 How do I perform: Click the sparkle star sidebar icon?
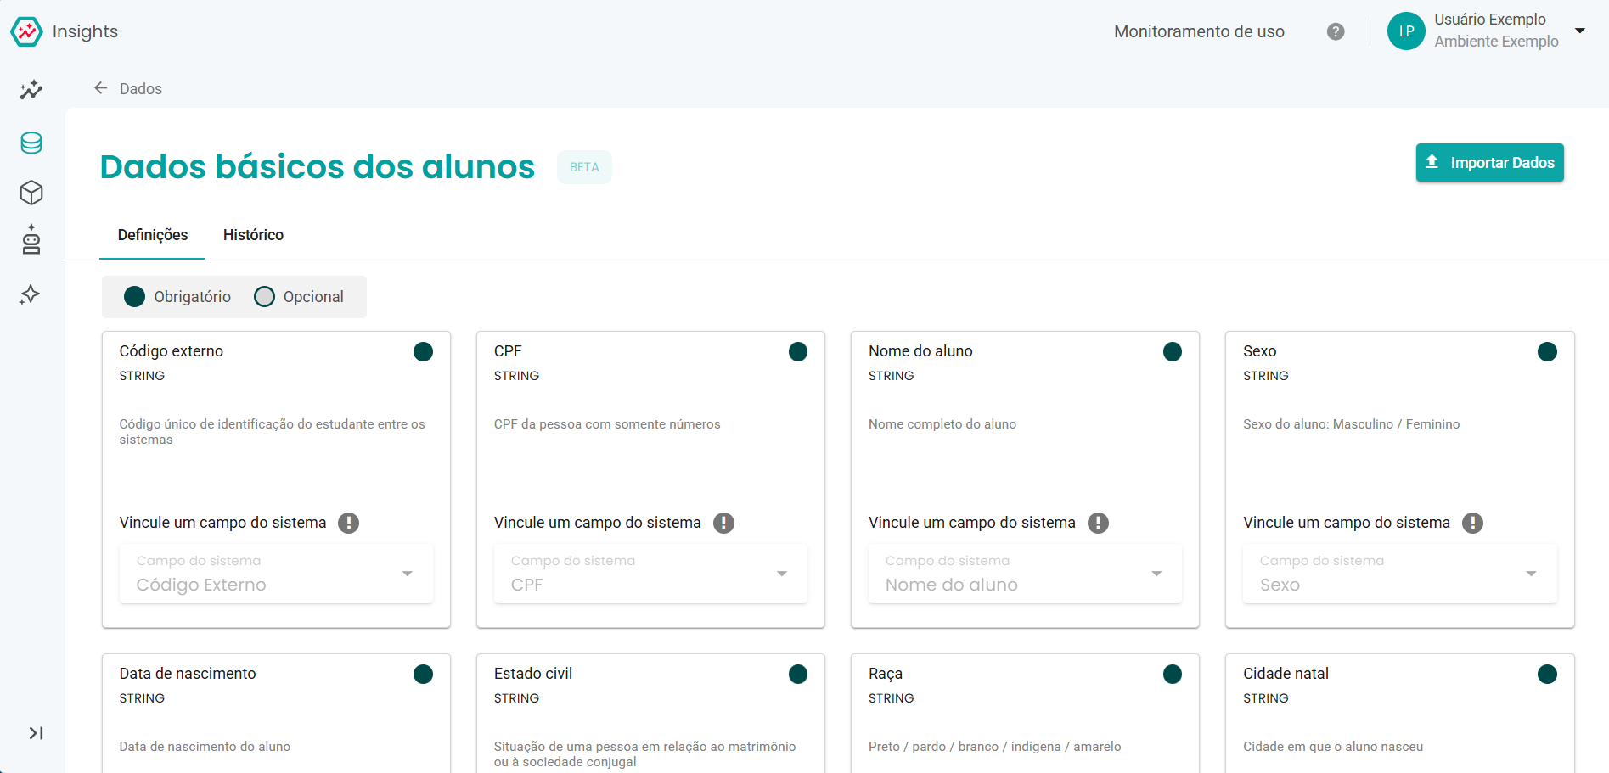pos(31,294)
